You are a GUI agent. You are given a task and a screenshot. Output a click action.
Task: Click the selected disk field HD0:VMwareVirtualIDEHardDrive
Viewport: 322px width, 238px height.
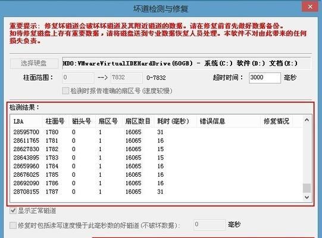pyautogui.click(x=187, y=63)
